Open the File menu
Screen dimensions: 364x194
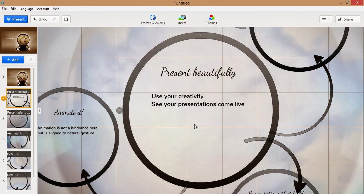pyautogui.click(x=4, y=9)
